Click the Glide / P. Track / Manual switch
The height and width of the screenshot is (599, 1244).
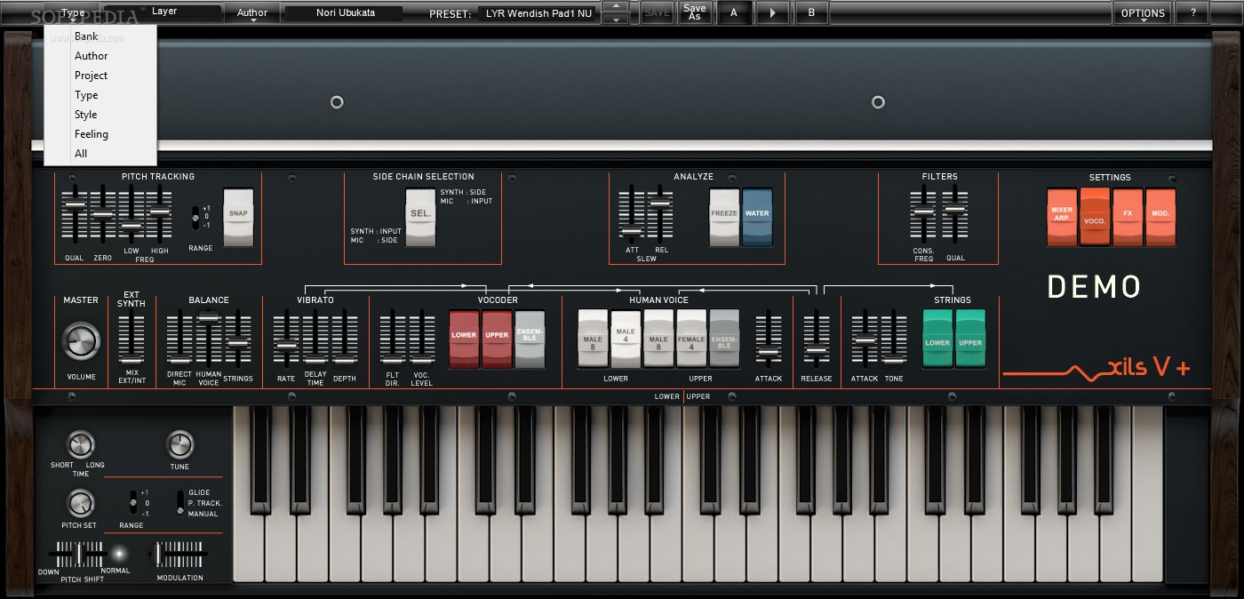coord(180,503)
